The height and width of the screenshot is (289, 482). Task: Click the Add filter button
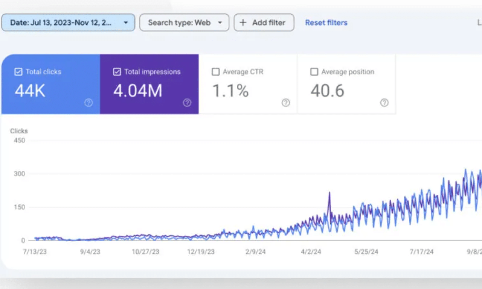tap(264, 23)
